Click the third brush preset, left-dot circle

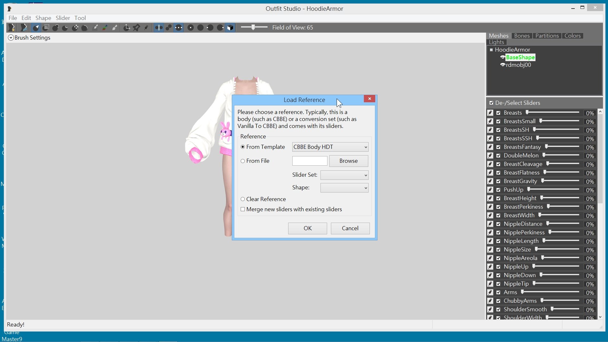(210, 28)
